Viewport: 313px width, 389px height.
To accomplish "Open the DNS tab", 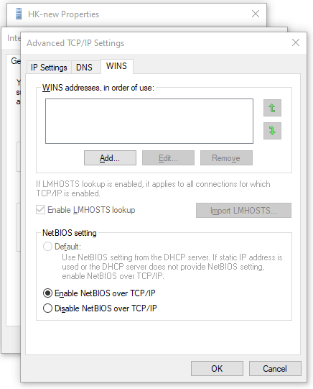I will click(84, 68).
